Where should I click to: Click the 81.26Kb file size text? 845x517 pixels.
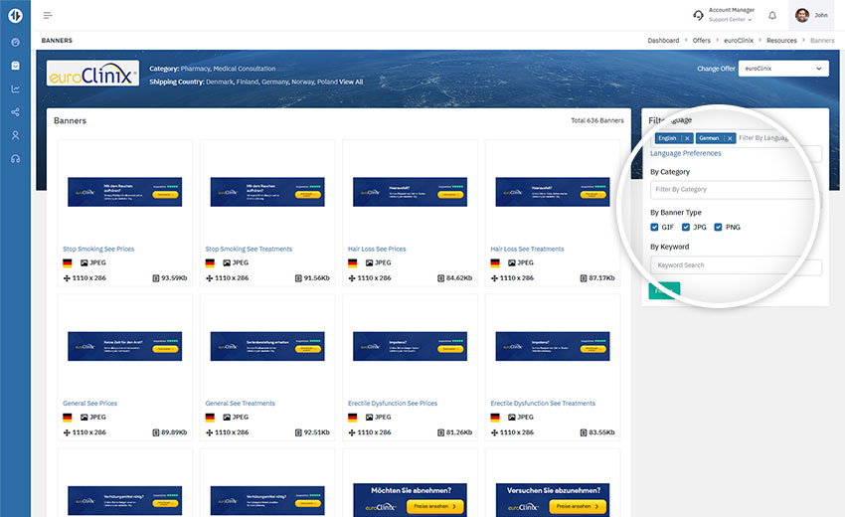point(459,432)
